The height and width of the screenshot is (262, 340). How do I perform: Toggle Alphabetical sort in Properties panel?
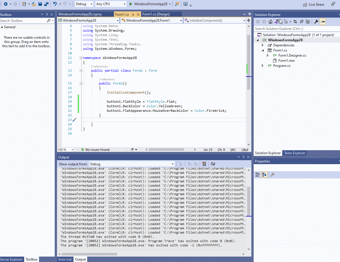(x=264, y=175)
